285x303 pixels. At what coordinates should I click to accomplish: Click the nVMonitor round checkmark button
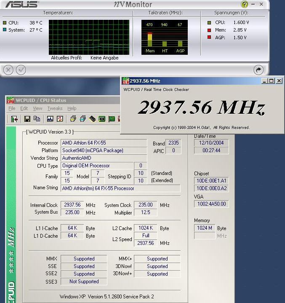click(21, 70)
